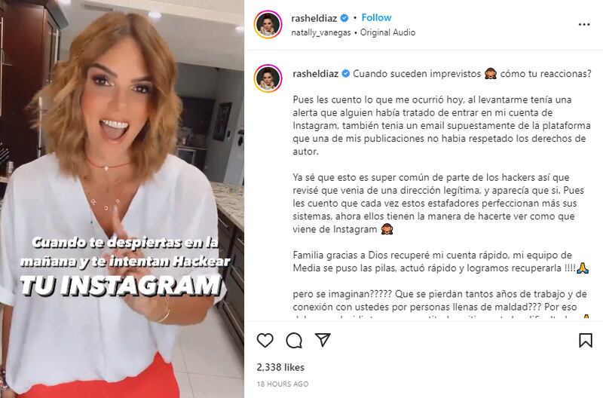Click rasheldiaz avatar beside the caption
Image resolution: width=603 pixels, height=398 pixels.
click(268, 78)
